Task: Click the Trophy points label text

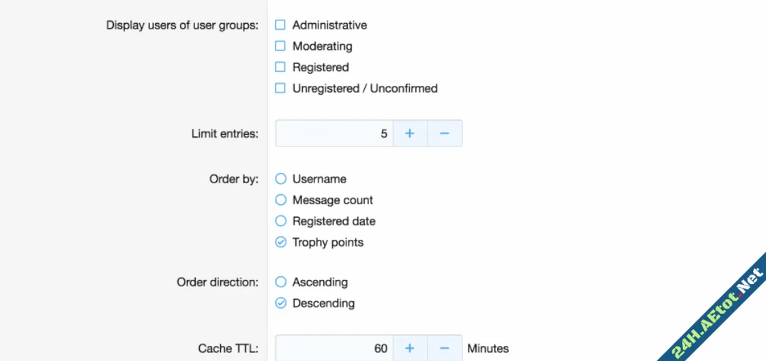Action: pyautogui.click(x=327, y=242)
